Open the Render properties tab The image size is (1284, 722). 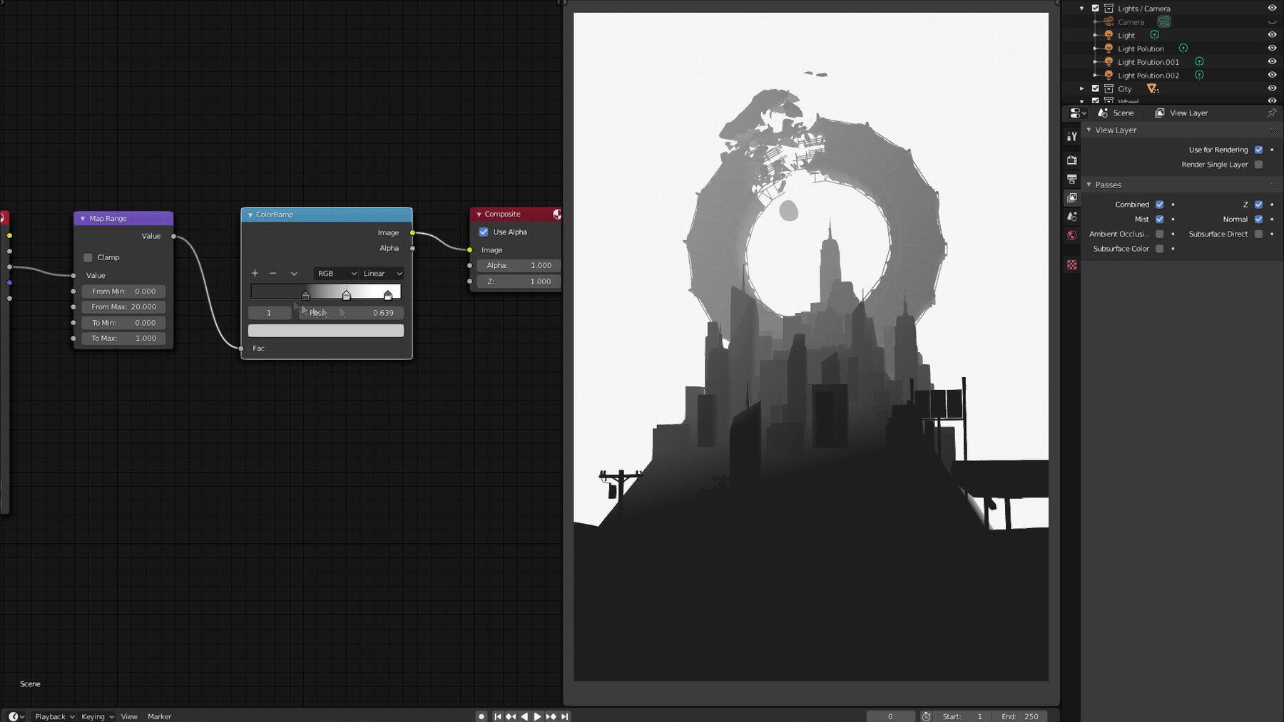tap(1071, 160)
